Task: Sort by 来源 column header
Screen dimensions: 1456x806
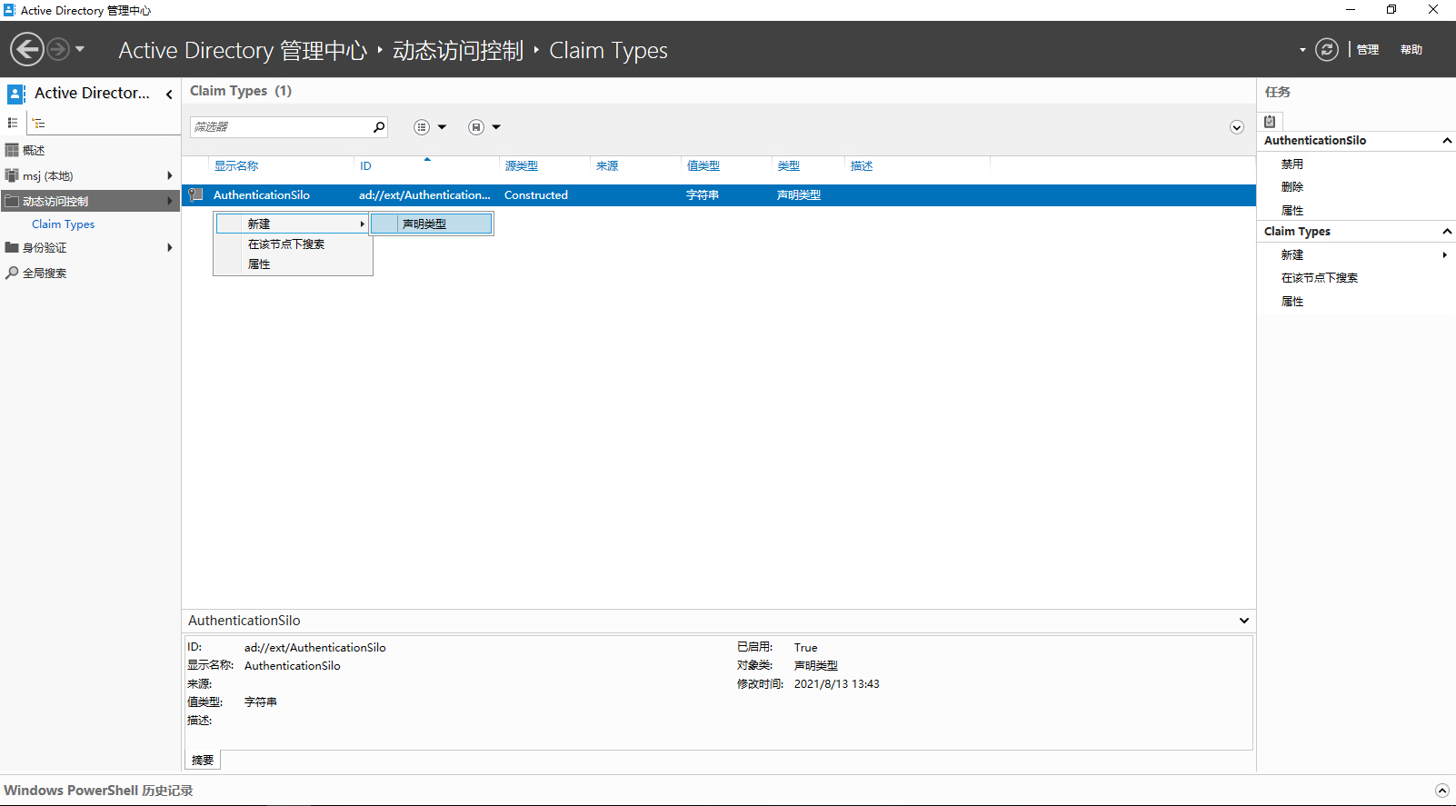Action: coord(607,166)
